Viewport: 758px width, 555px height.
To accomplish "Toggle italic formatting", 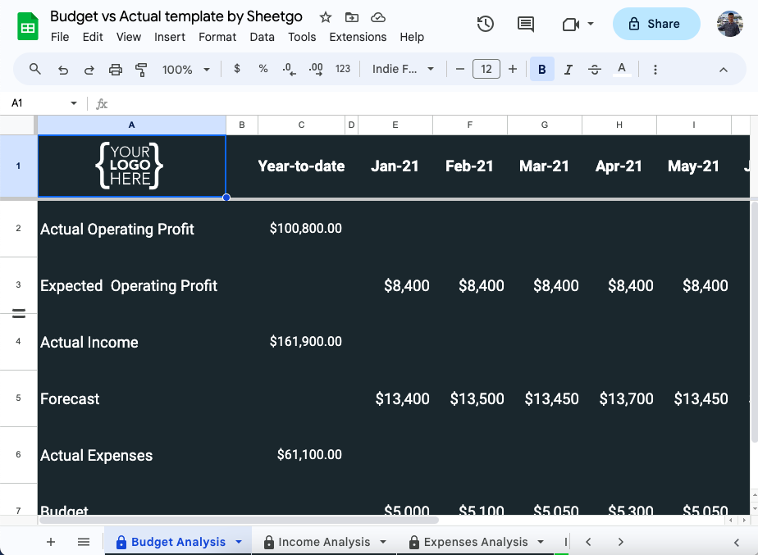I will pyautogui.click(x=568, y=70).
